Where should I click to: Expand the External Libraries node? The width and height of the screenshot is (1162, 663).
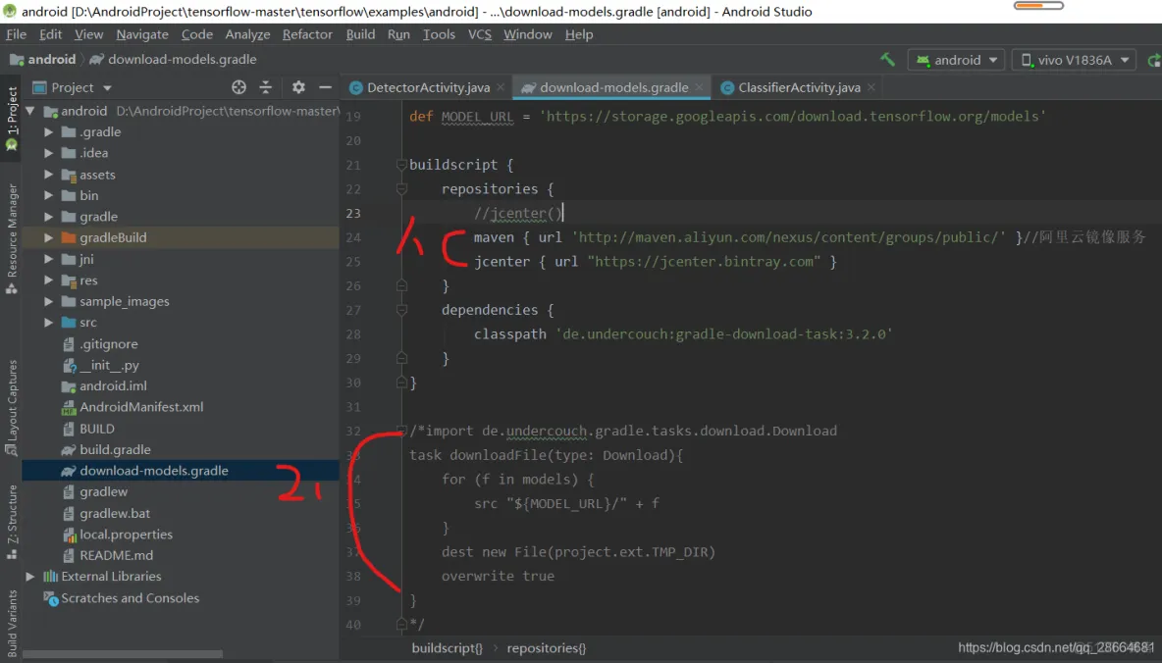pos(30,577)
